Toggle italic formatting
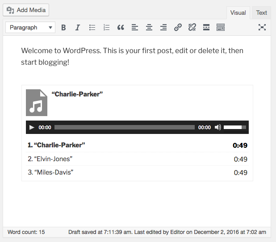 click(78, 27)
